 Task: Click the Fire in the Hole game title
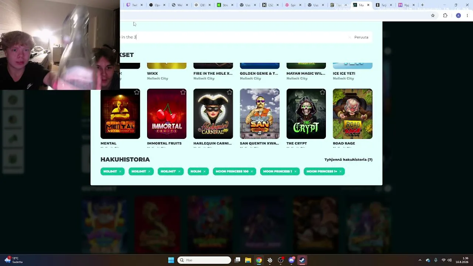(x=213, y=74)
